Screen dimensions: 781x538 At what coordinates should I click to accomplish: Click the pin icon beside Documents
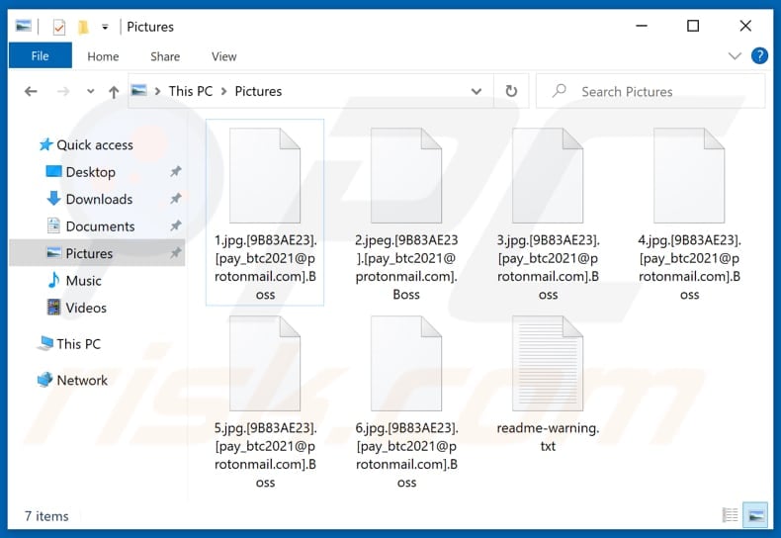[x=175, y=225]
